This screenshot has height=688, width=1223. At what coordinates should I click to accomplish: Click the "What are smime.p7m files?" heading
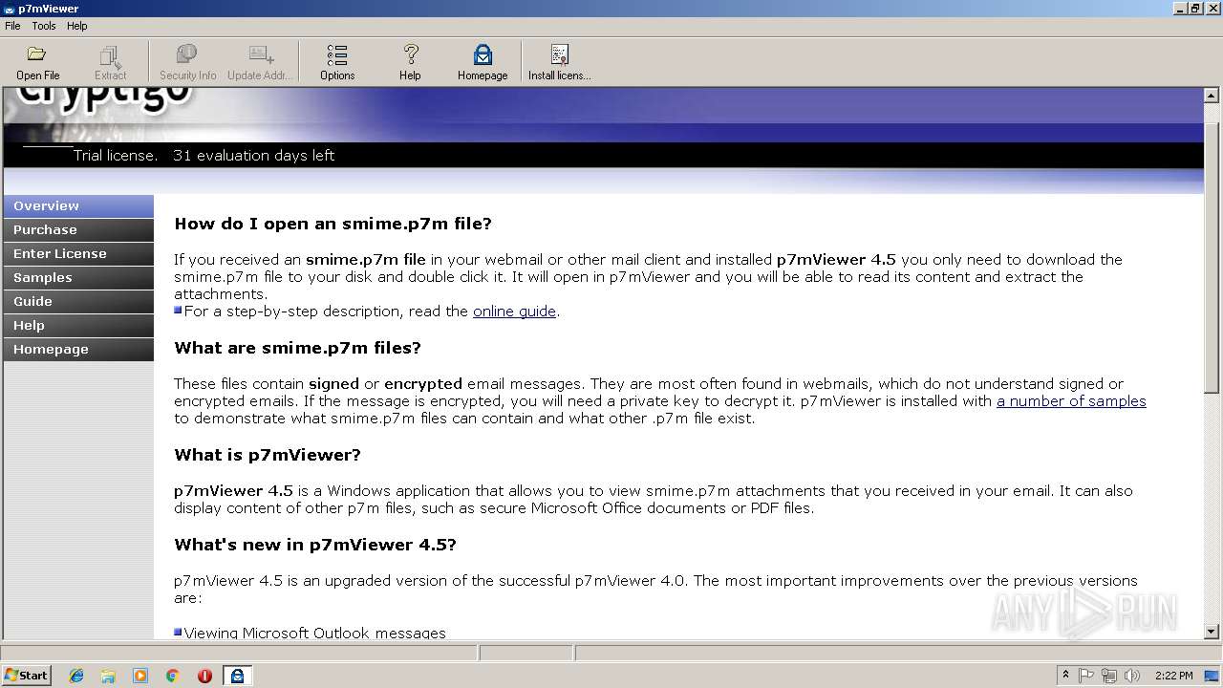(297, 348)
